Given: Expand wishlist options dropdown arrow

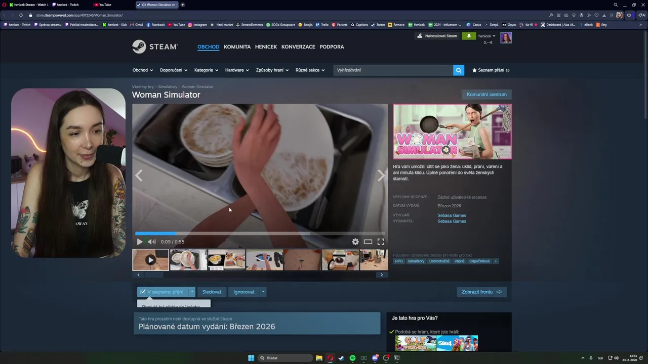Looking at the screenshot, I should click(192, 292).
